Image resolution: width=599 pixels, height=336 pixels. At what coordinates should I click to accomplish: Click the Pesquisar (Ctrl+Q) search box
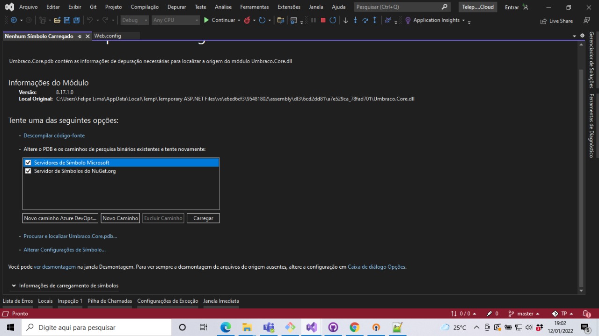pos(402,7)
